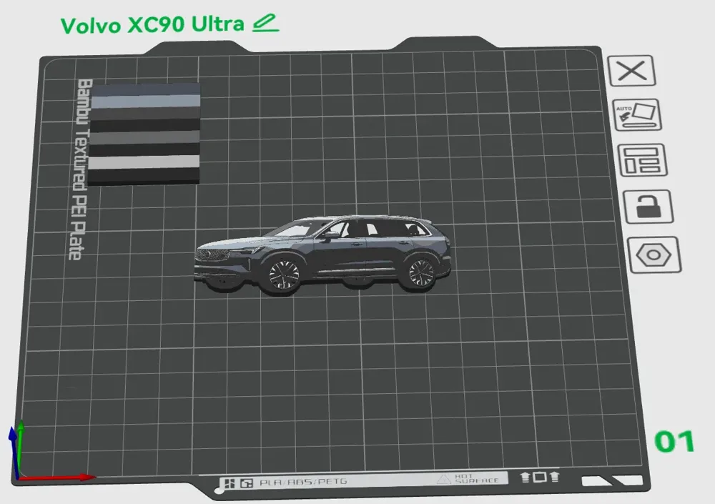Click the 'HOT SURFACE' warning marking
715x504 pixels.
(476, 478)
